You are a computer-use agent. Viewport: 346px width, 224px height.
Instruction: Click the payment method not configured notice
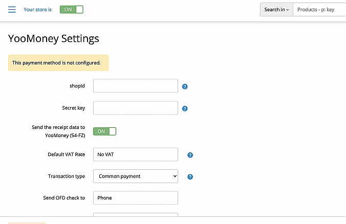58,63
